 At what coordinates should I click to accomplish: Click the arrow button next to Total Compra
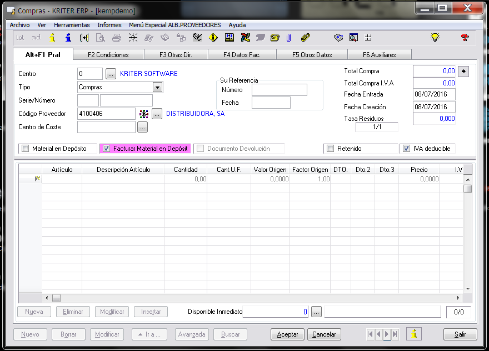[x=463, y=72]
